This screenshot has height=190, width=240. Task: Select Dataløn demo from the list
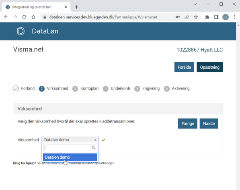70,157
